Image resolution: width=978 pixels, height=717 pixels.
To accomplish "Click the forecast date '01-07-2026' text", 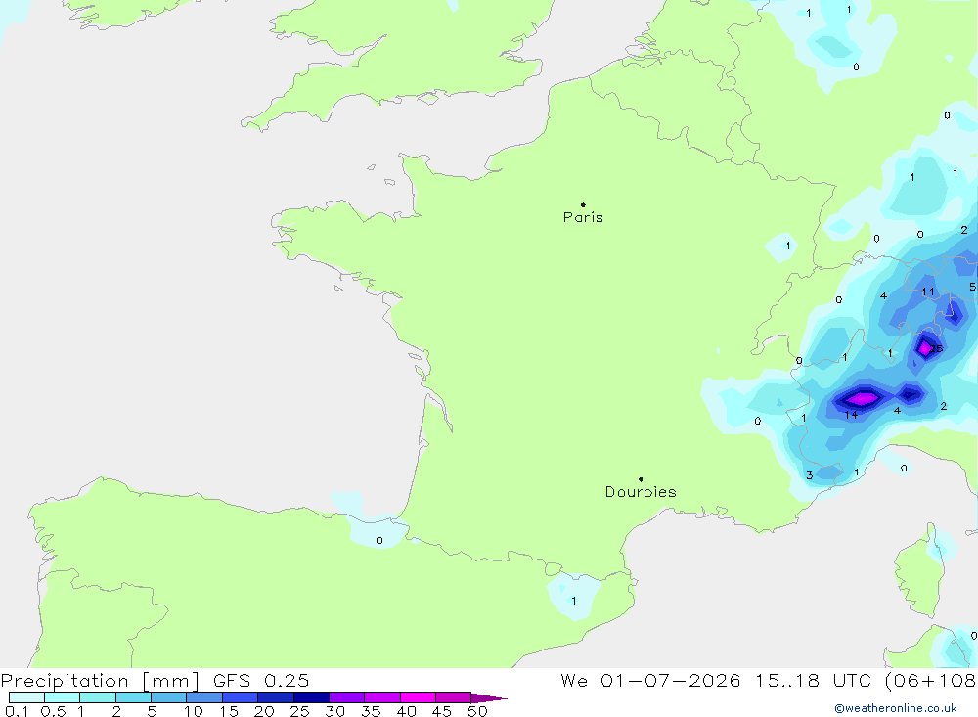I will point(671,681).
